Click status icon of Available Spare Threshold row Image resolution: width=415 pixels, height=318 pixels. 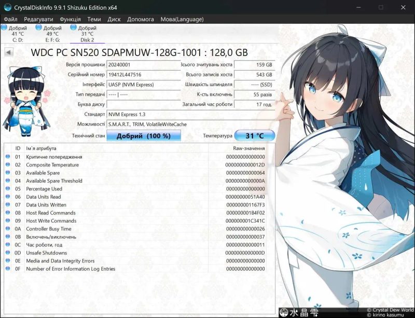click(8, 181)
